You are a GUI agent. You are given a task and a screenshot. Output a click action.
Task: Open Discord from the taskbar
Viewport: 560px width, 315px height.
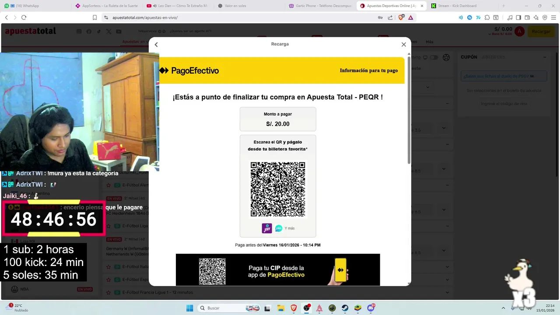click(x=371, y=308)
